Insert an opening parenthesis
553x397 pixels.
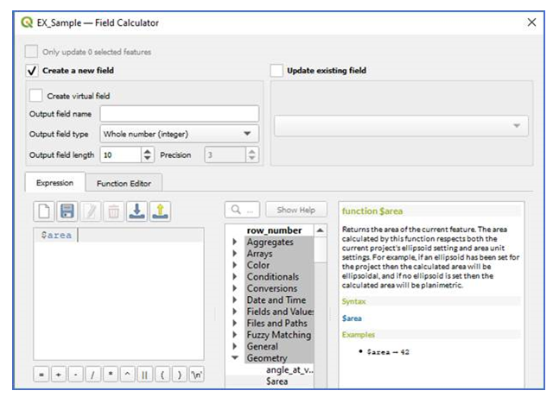[162, 375]
